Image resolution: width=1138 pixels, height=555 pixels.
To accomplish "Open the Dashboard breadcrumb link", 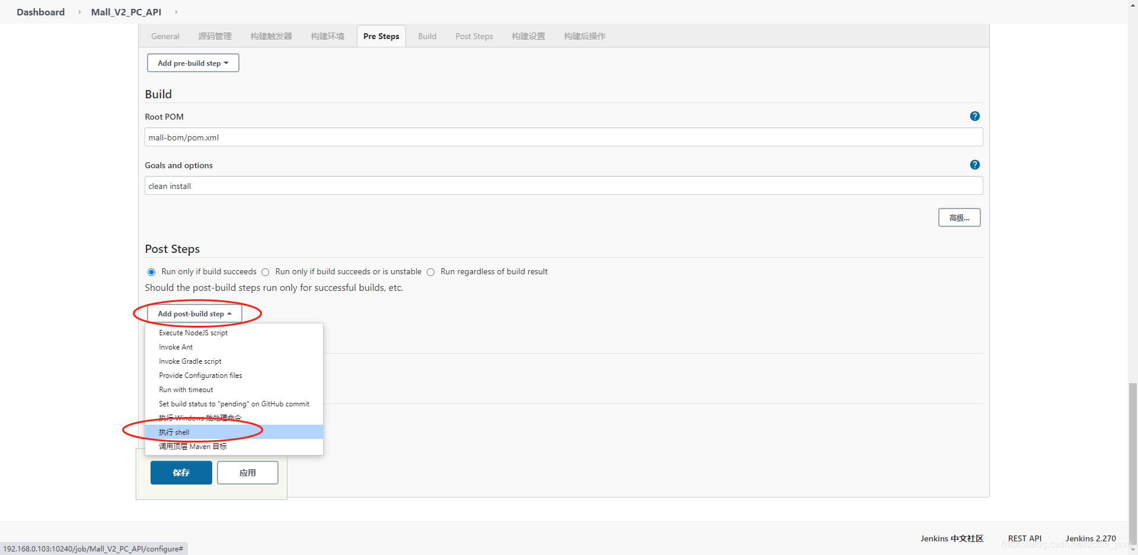I will point(40,12).
